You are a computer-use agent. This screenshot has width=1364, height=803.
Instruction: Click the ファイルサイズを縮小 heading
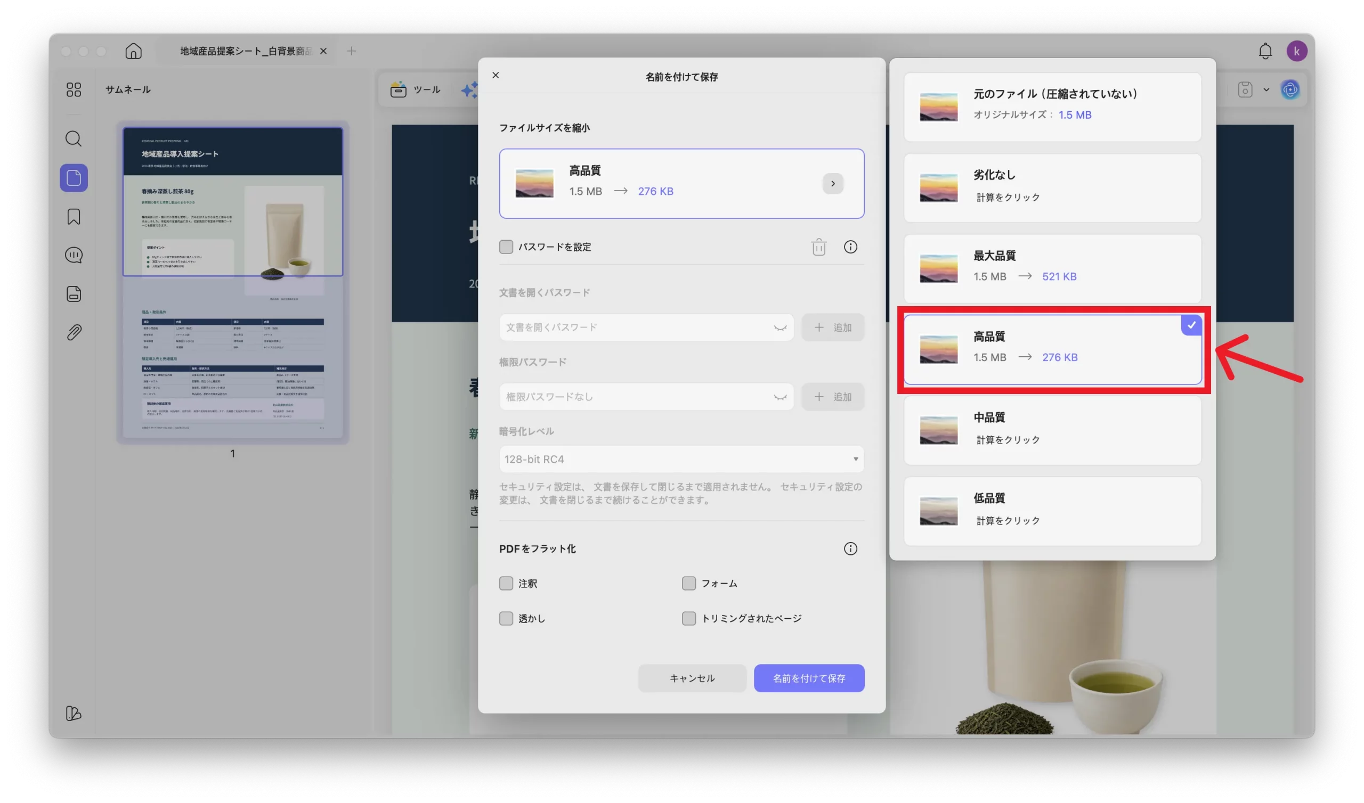click(544, 128)
